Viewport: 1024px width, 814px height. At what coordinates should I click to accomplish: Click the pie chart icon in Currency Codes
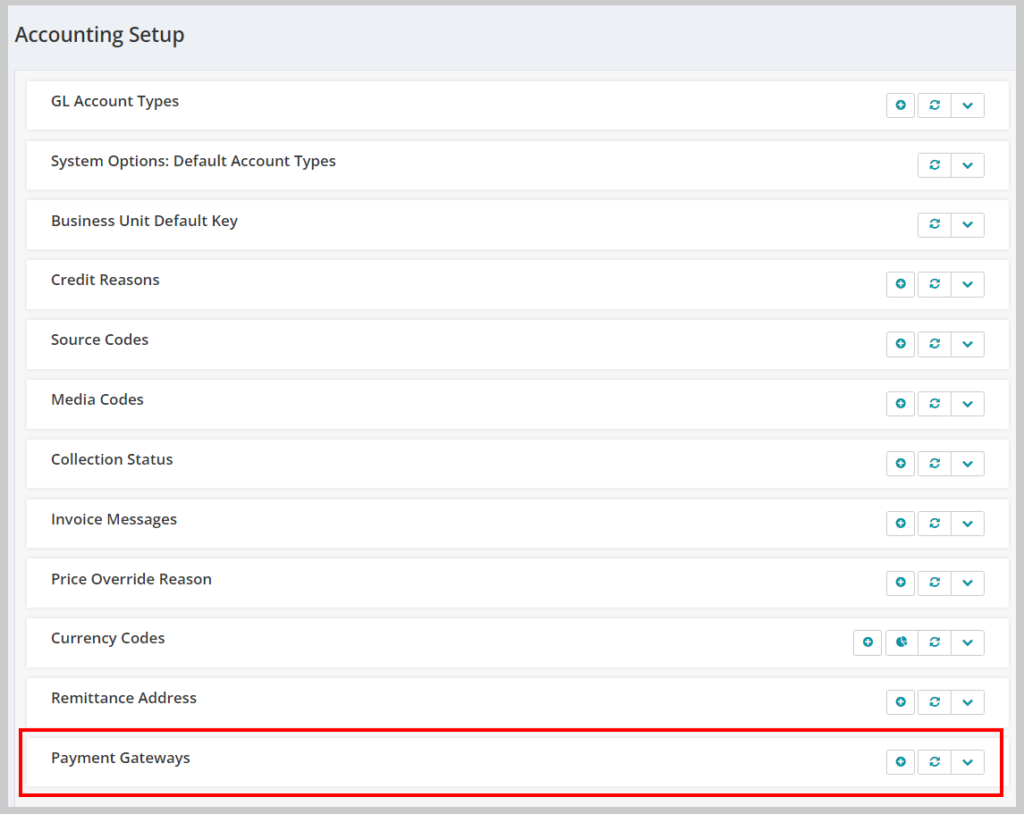pos(901,642)
